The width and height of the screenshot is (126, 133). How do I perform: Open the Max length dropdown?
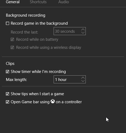pos(70,79)
